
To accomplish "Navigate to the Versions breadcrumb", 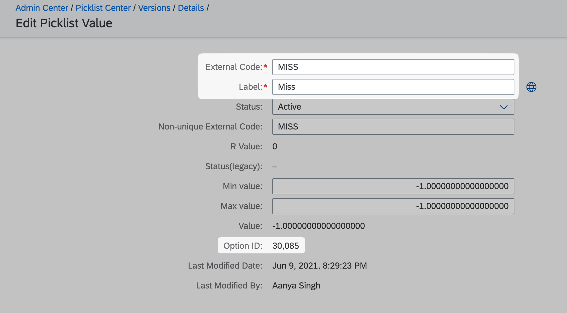I will point(154,8).
